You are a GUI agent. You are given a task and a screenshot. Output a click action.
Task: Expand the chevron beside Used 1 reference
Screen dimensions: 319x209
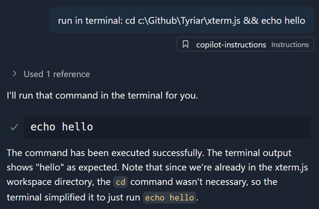pyautogui.click(x=15, y=74)
